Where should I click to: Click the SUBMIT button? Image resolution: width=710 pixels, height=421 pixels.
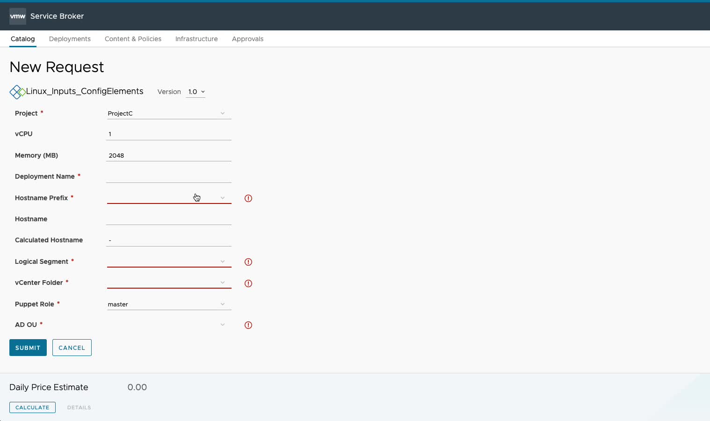(28, 348)
